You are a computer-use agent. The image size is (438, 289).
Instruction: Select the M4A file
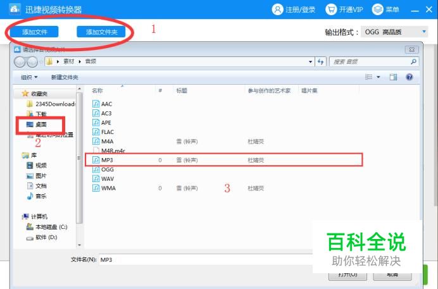pyautogui.click(x=103, y=142)
